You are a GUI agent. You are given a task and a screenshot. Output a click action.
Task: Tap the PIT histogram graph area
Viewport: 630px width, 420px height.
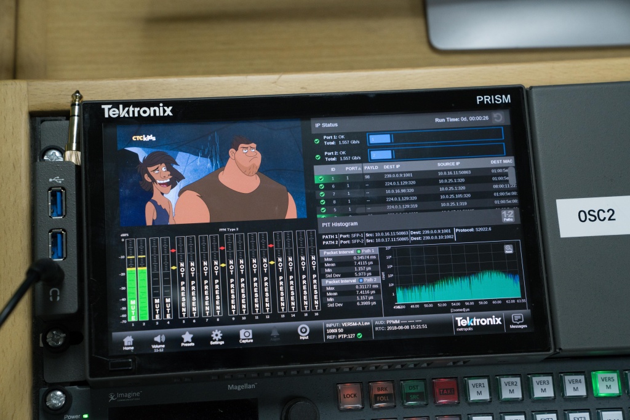pyautogui.click(x=458, y=273)
